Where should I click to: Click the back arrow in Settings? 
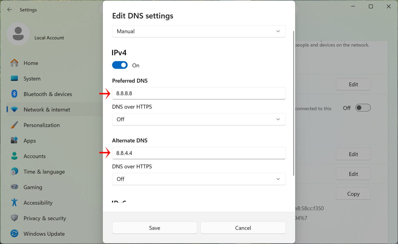point(10,10)
